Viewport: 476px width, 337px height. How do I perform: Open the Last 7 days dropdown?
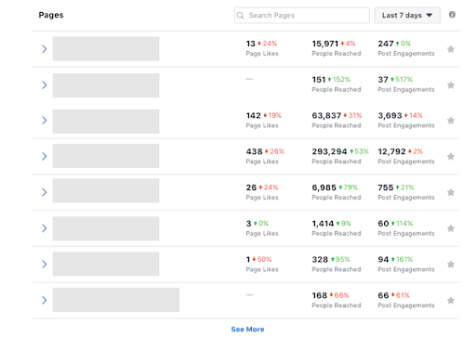pos(407,15)
